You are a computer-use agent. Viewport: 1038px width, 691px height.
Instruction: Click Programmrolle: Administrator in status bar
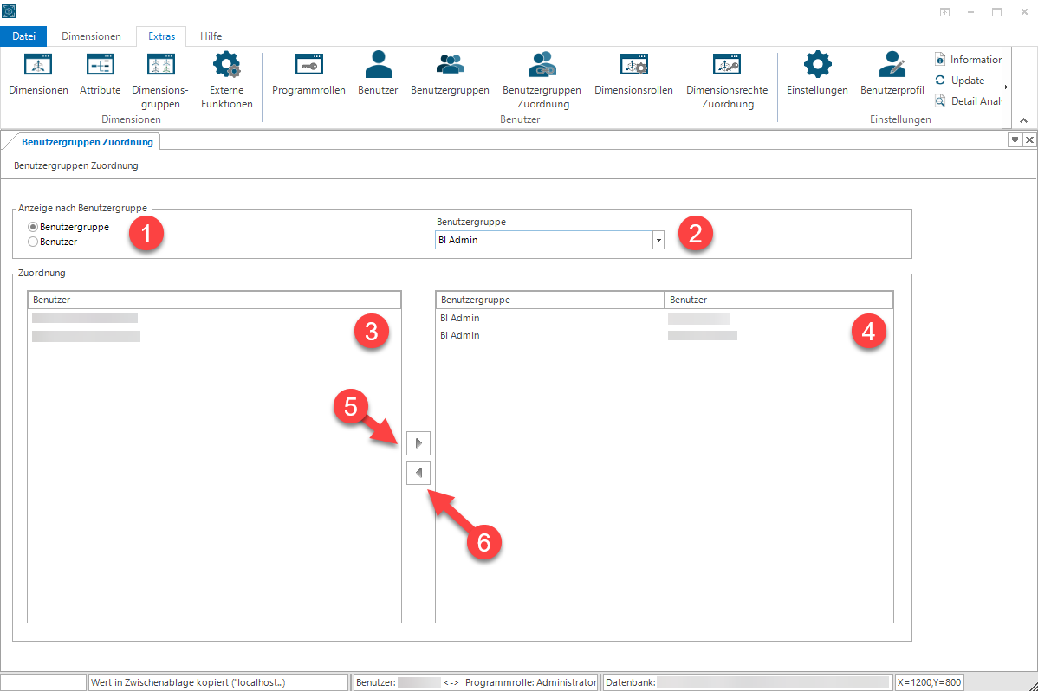point(531,682)
